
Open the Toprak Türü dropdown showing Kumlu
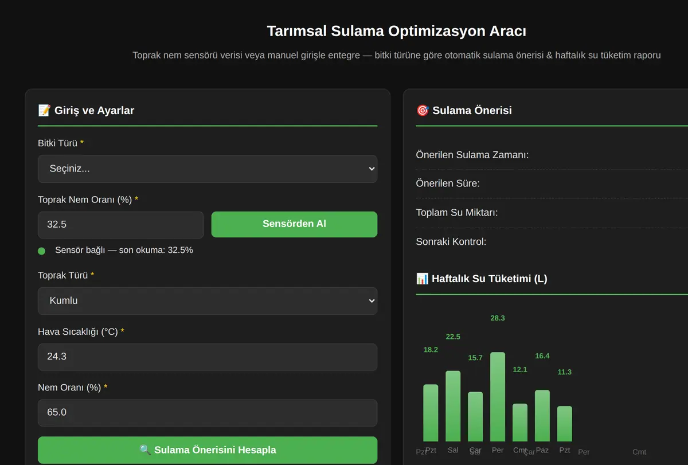click(x=208, y=300)
